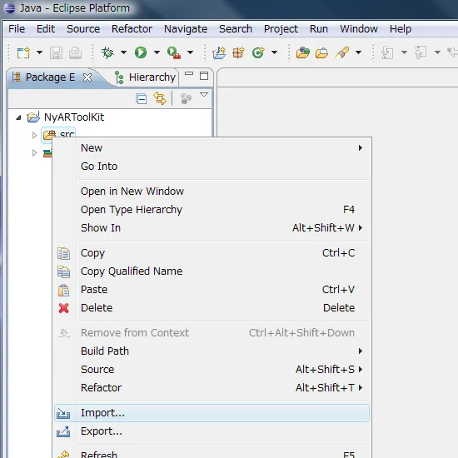The height and width of the screenshot is (458, 458).
Task: Open the Build Path submenu
Action: pos(212,351)
